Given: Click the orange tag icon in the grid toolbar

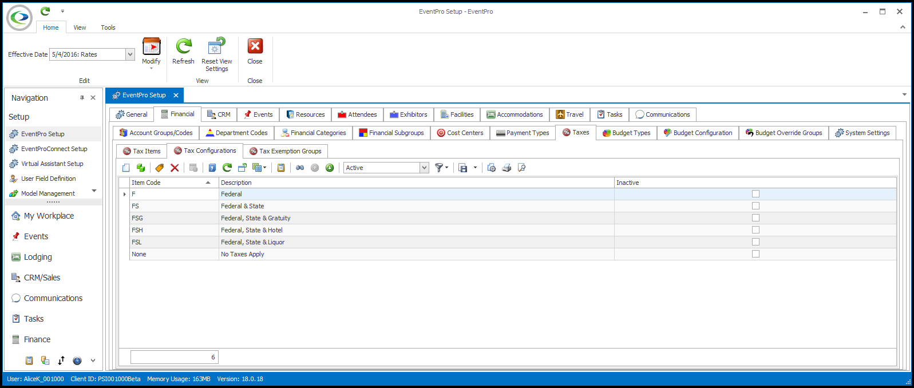Looking at the screenshot, I should tap(160, 168).
